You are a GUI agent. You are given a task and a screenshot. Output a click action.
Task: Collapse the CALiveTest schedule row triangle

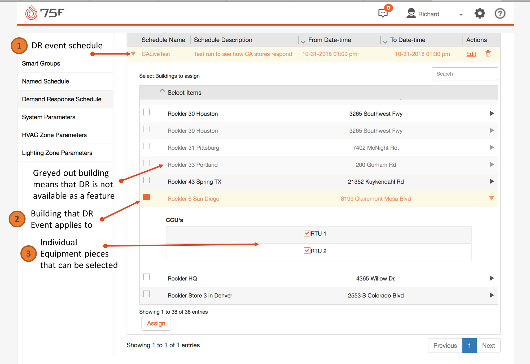pyautogui.click(x=133, y=54)
